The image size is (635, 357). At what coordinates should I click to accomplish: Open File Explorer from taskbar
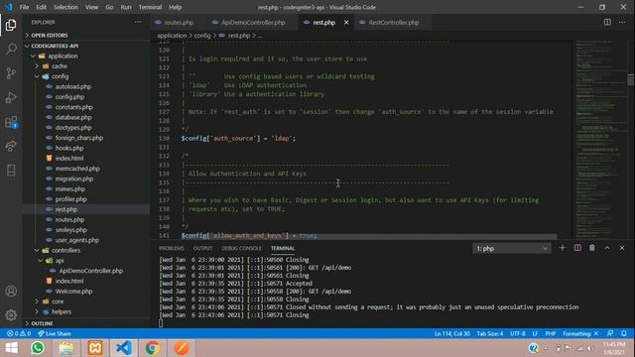click(x=66, y=348)
